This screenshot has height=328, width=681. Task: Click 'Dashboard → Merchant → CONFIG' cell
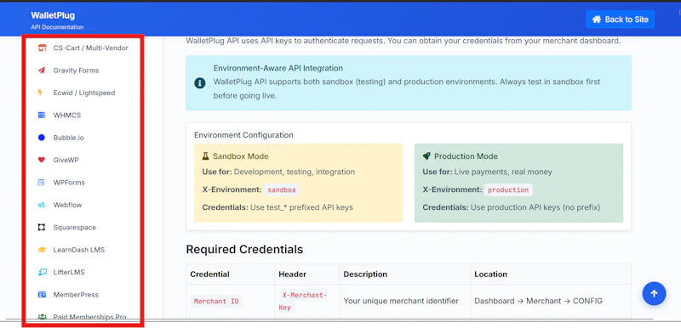click(538, 301)
